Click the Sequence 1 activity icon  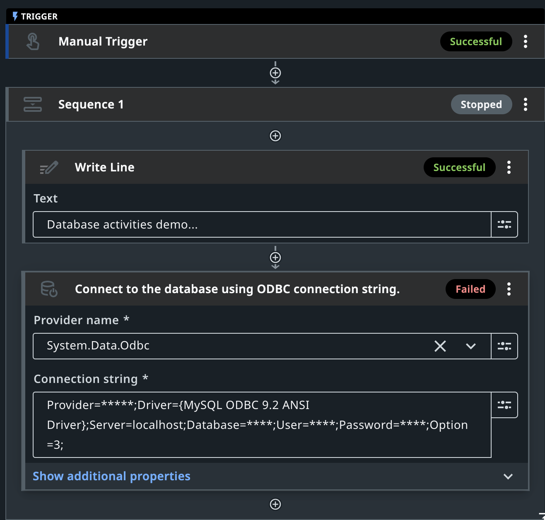tap(33, 104)
